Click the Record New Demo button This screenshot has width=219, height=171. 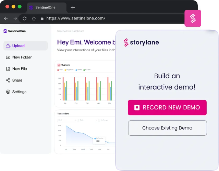coord(167,108)
